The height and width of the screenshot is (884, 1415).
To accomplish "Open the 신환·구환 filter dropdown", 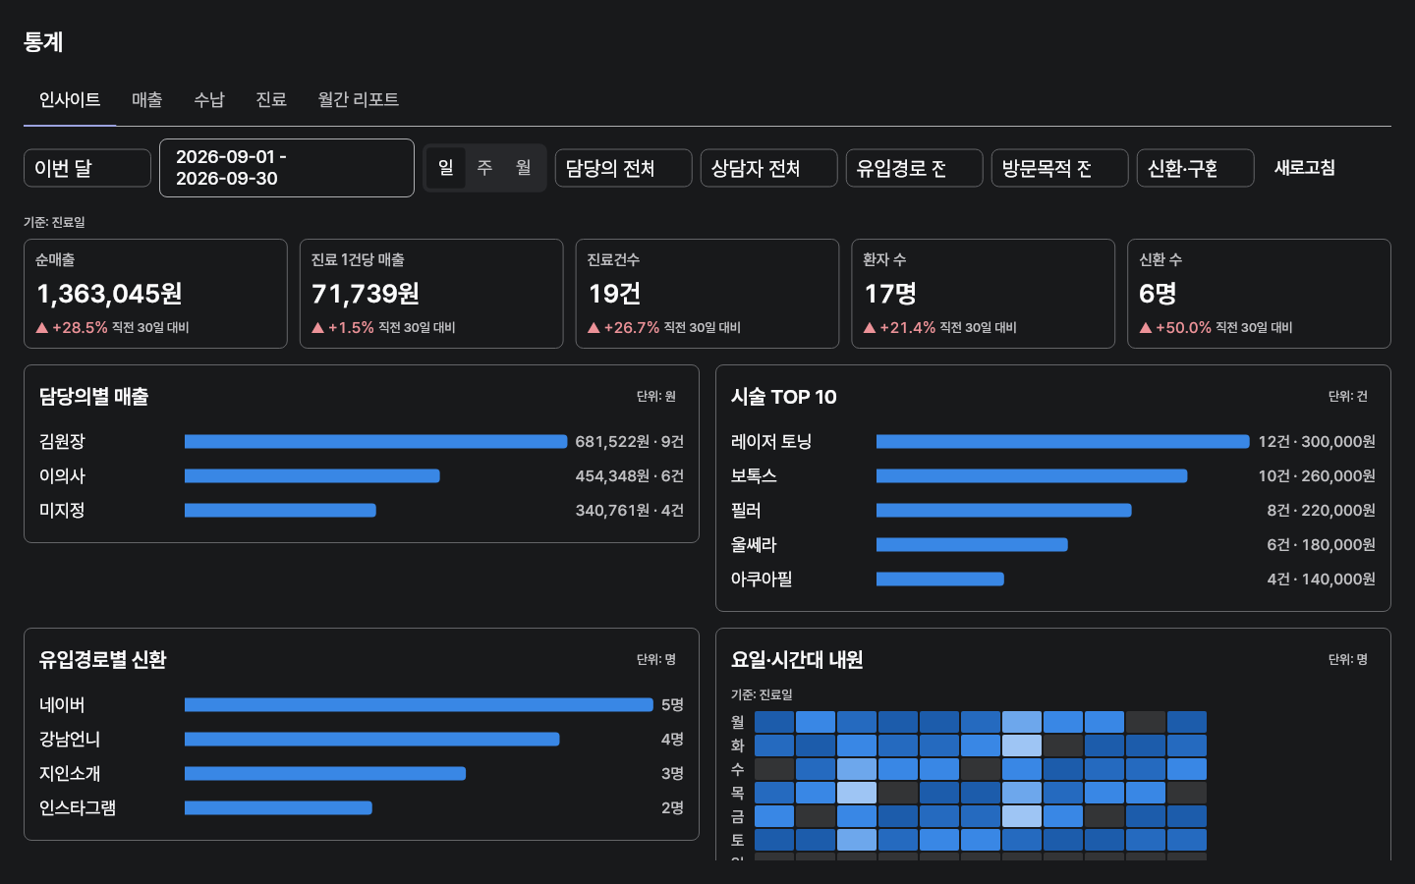I will [x=1196, y=168].
